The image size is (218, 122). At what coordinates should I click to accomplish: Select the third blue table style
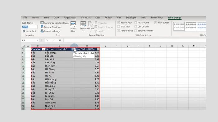click(201, 26)
